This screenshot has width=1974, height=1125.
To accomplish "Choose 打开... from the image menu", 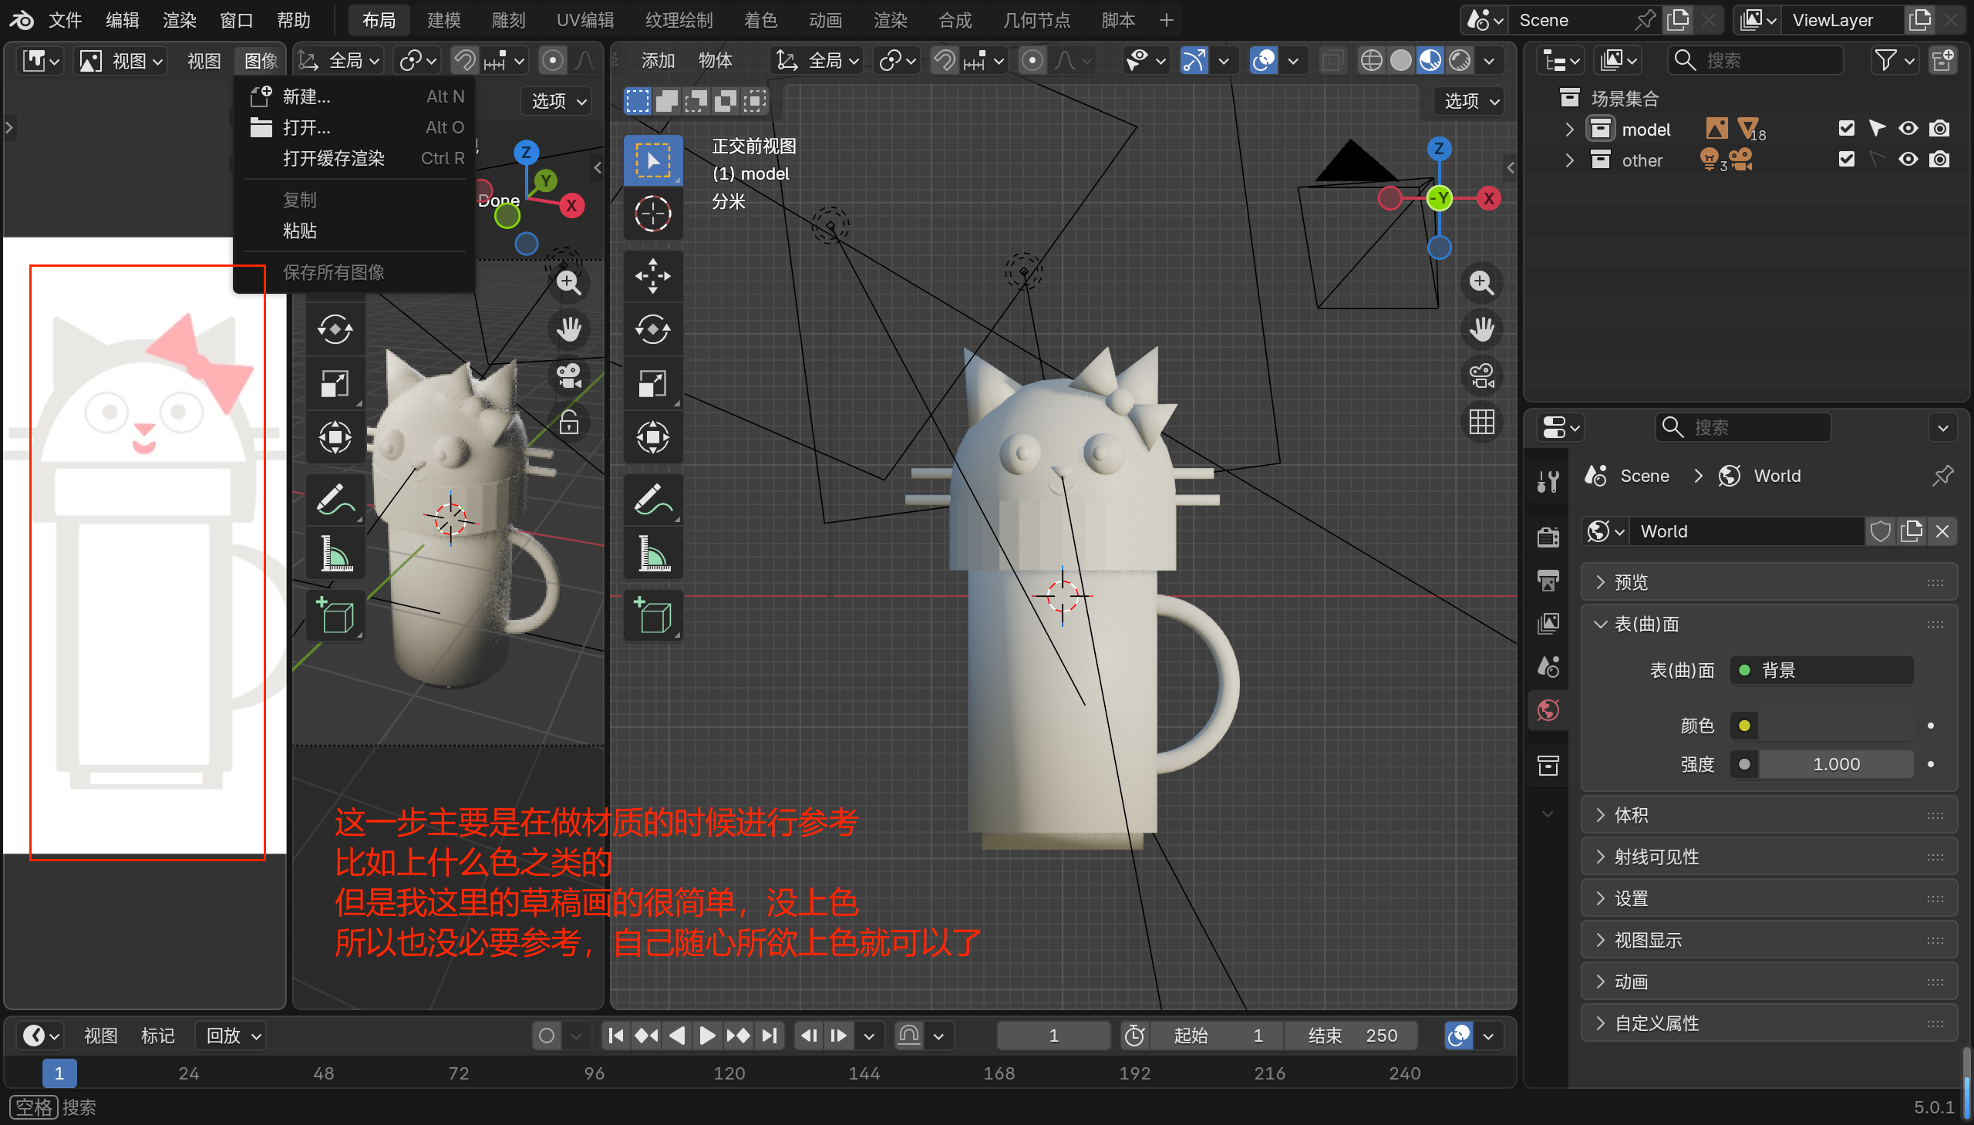I will pos(306,127).
